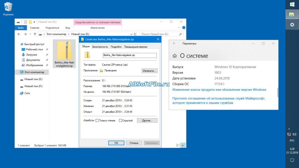Switch to the details view layout toggle
The height and width of the screenshot is (168, 299).
pyautogui.click(x=179, y=146)
